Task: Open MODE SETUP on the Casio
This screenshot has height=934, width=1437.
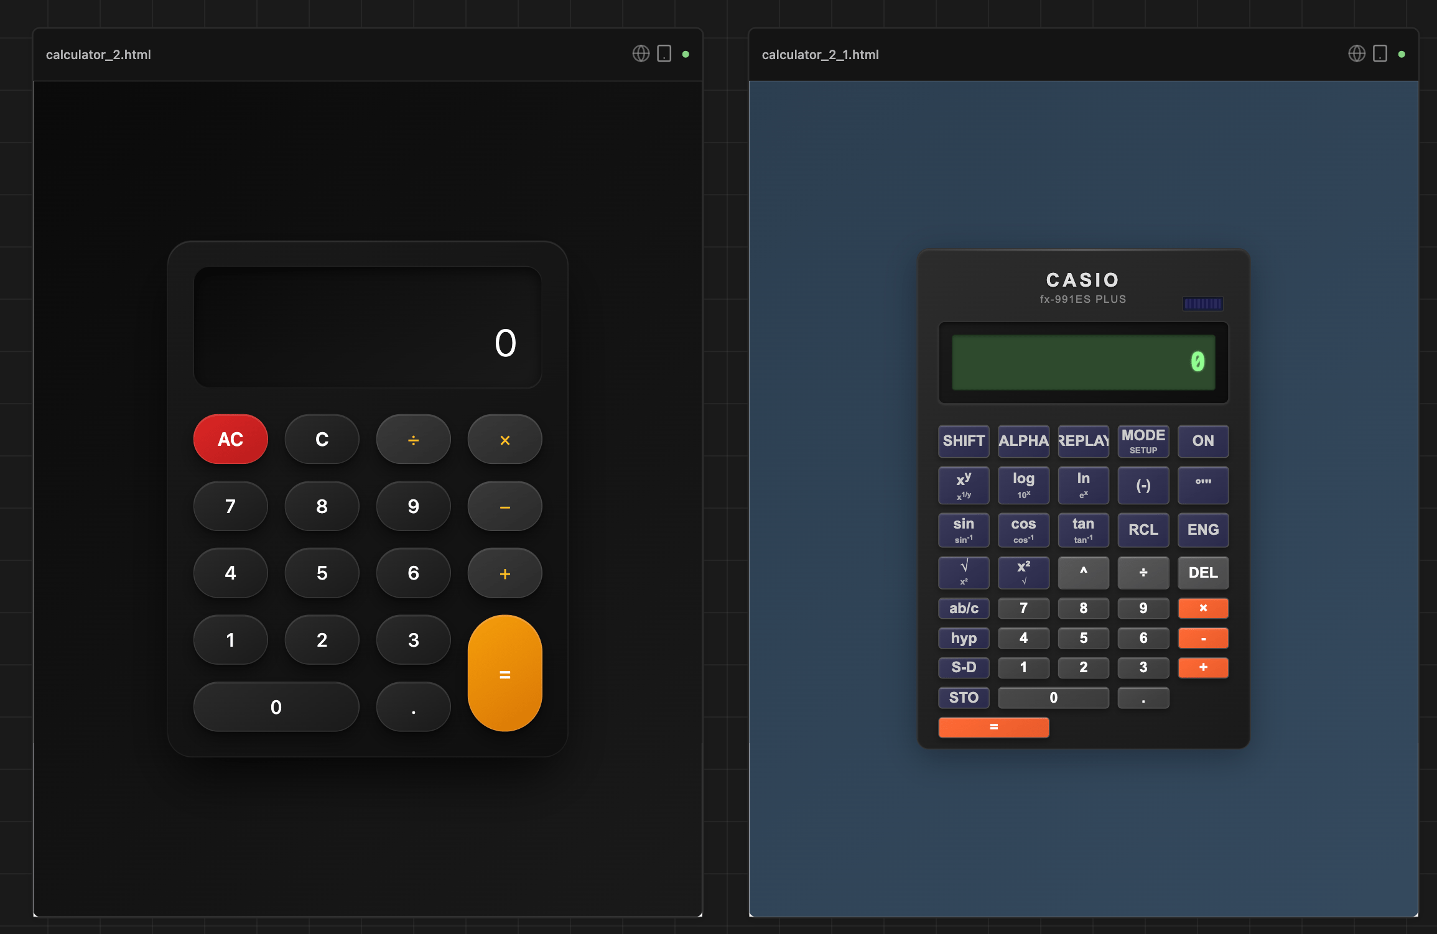Action: click(1143, 441)
